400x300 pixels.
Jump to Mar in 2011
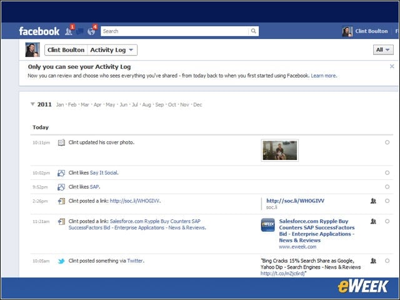(x=85, y=104)
